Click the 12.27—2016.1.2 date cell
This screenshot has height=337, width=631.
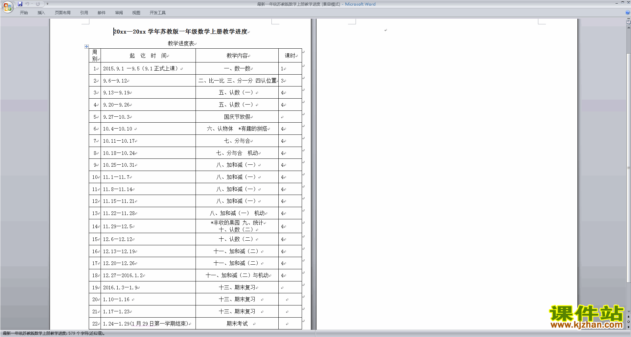click(x=148, y=275)
